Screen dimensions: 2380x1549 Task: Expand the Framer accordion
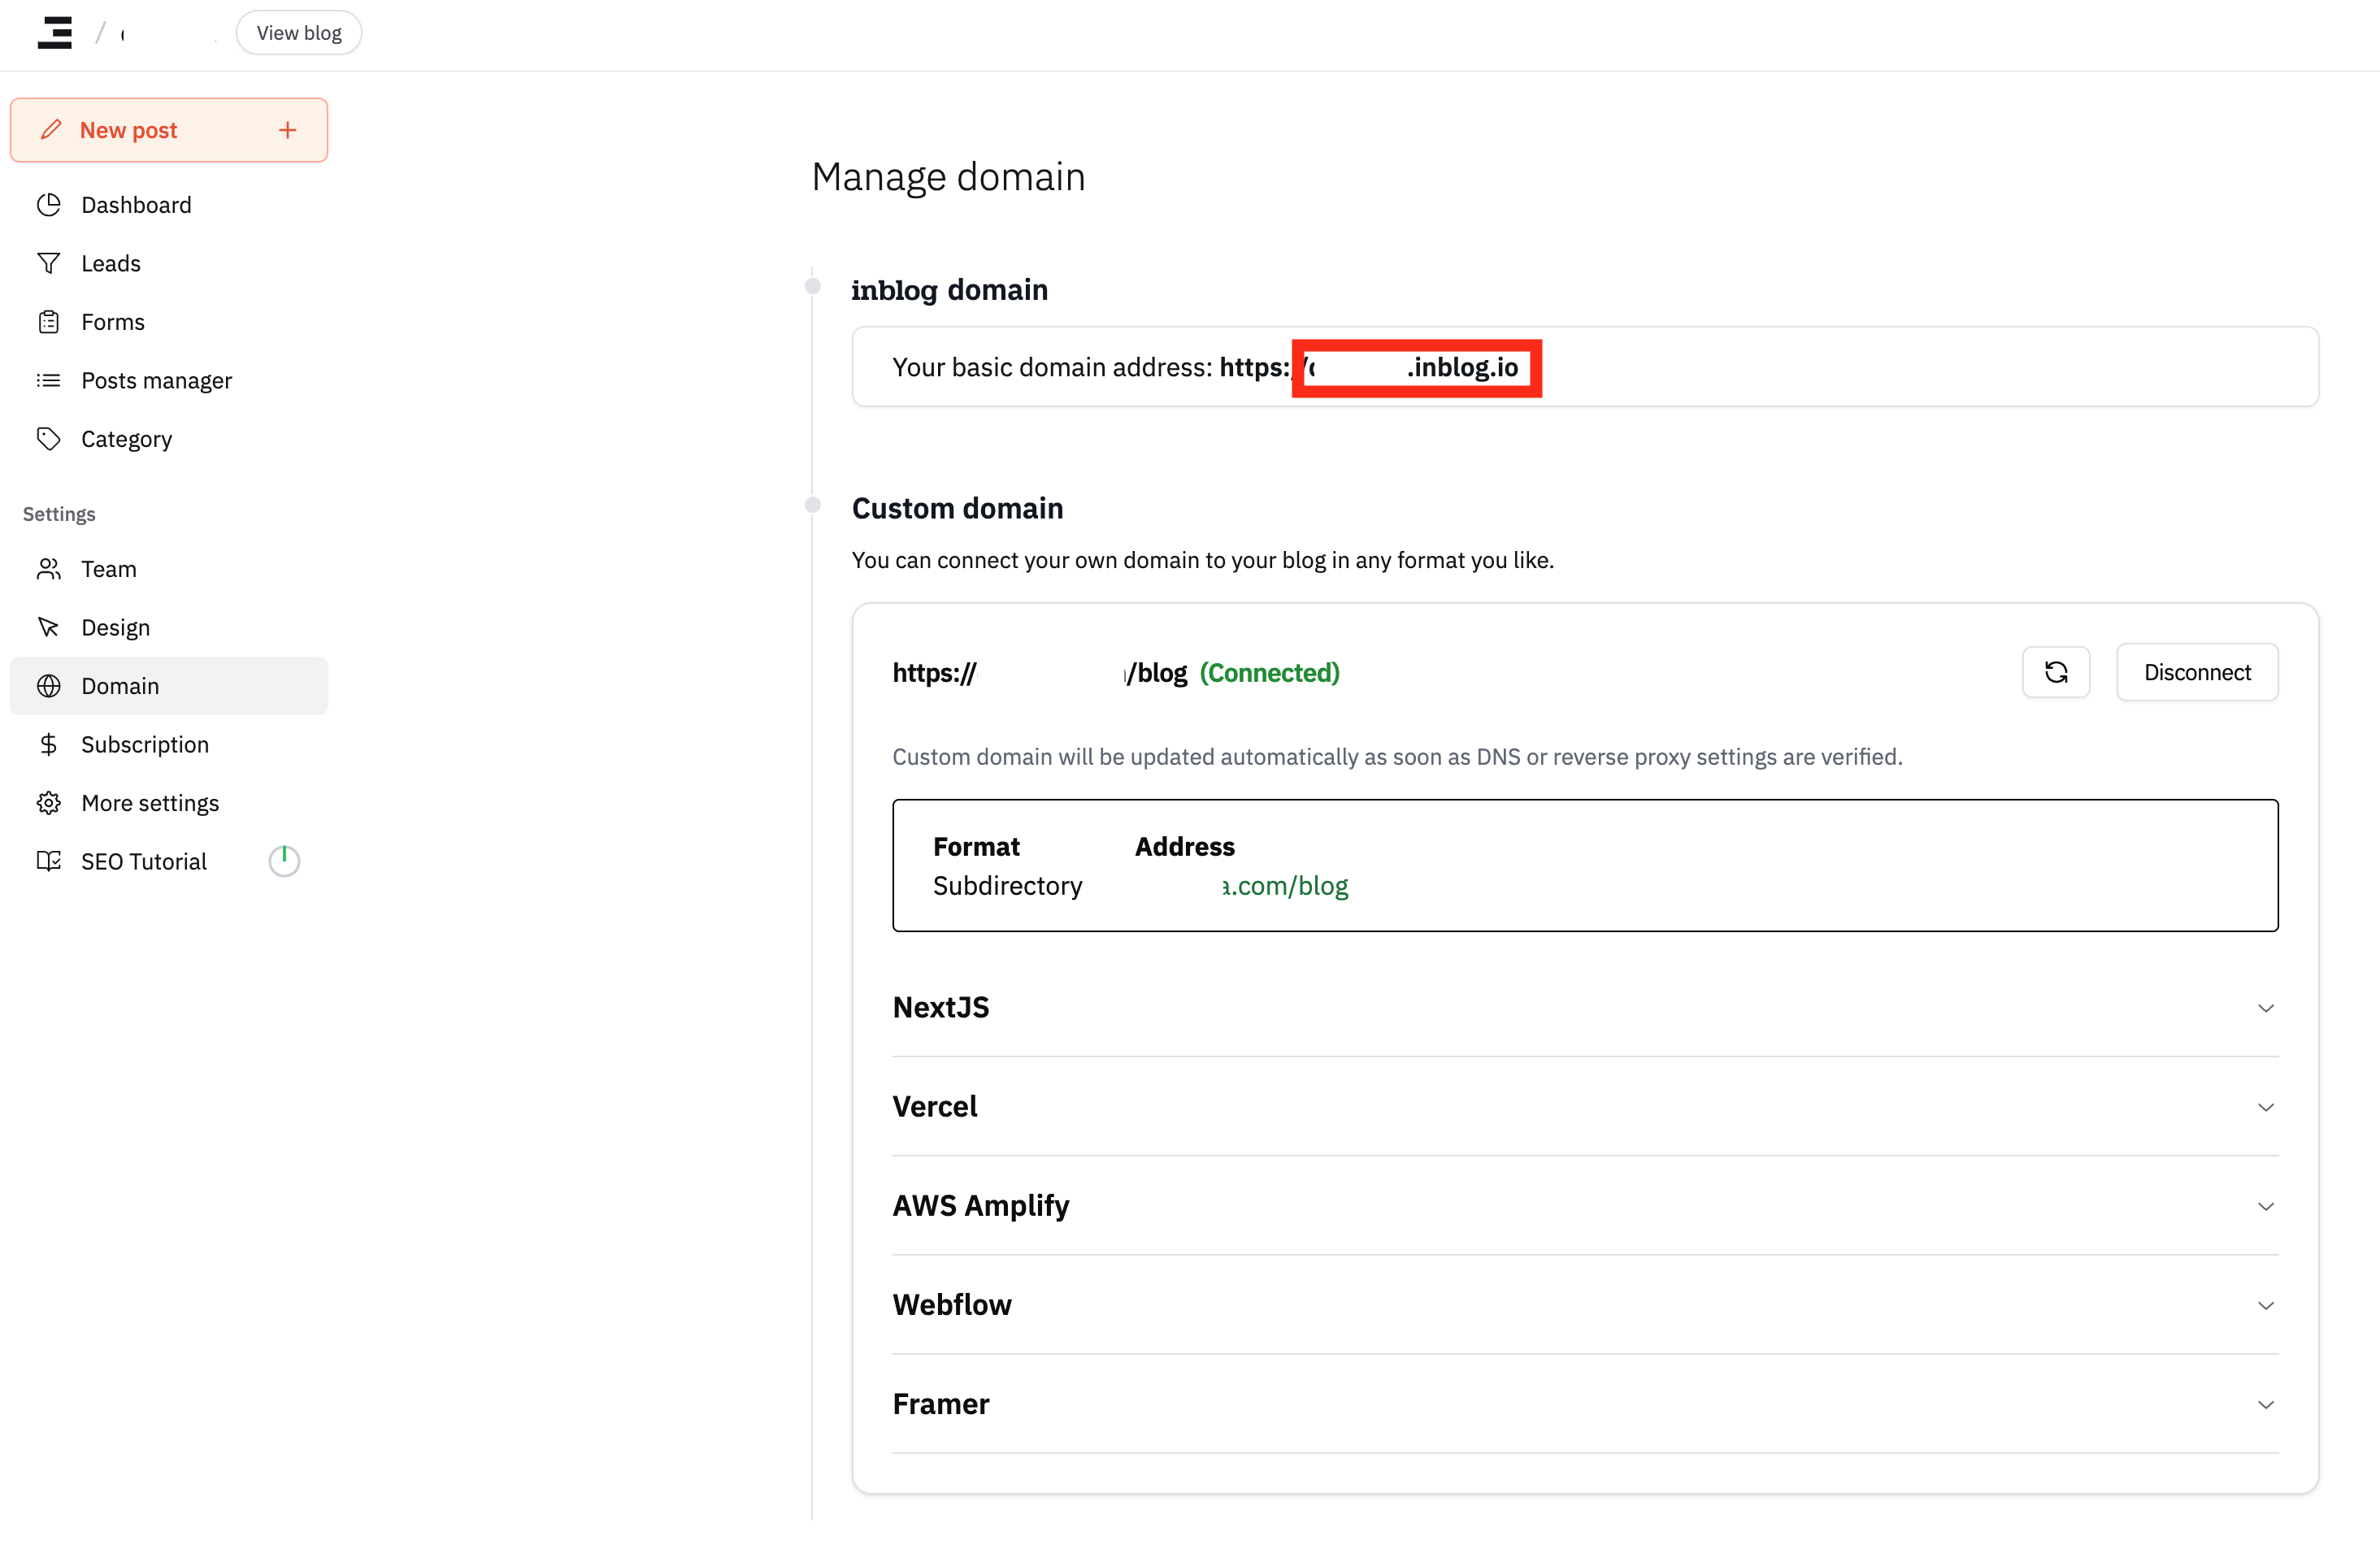pos(2265,1405)
